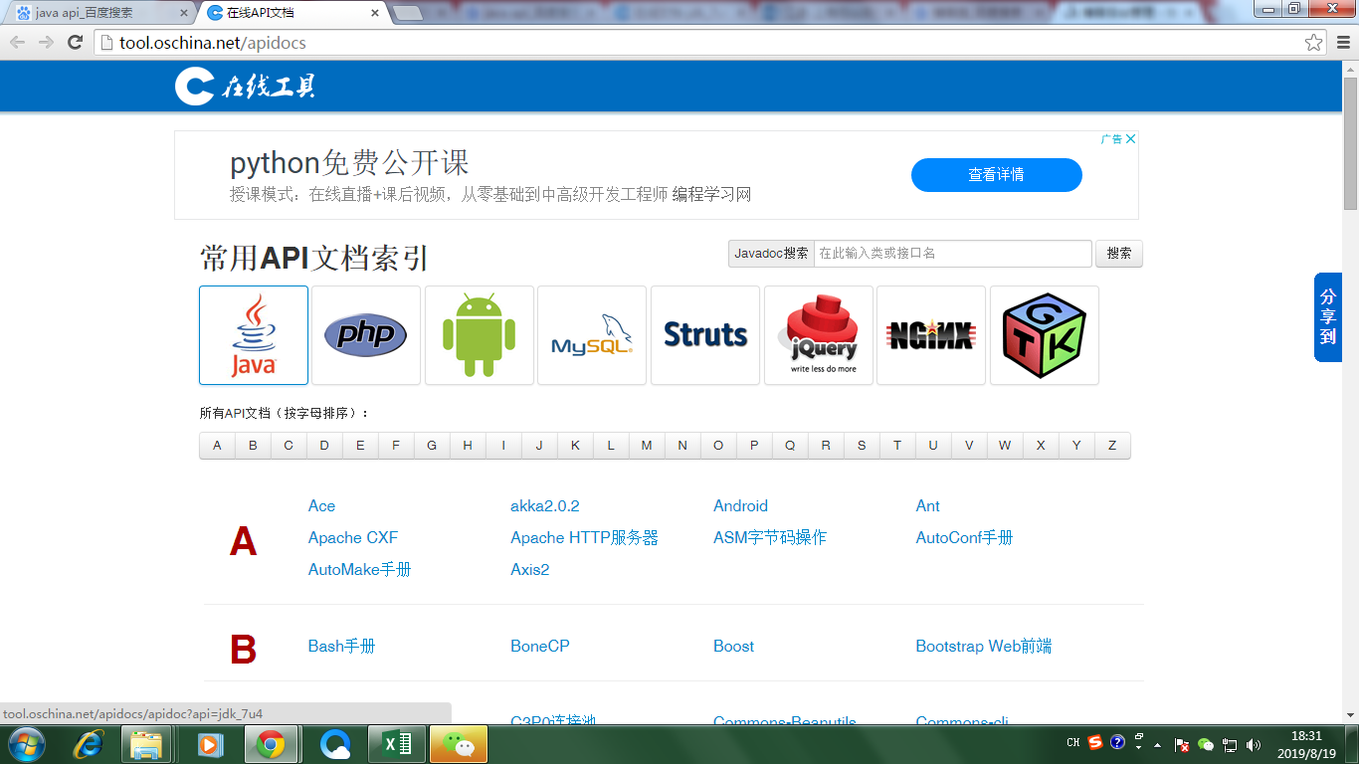Open a new tab button

407,14
